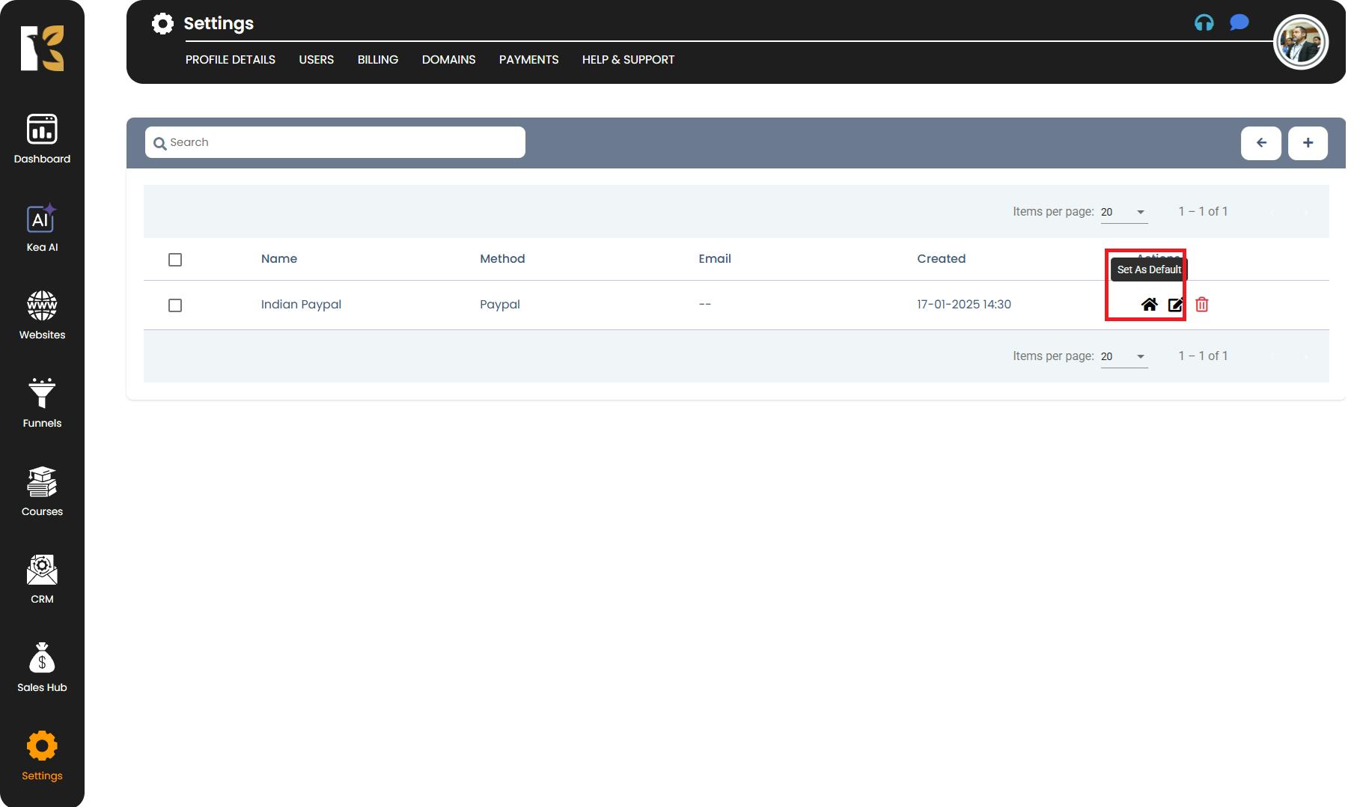
Task: Delete Indian Paypal using red trash icon
Action: 1201,305
